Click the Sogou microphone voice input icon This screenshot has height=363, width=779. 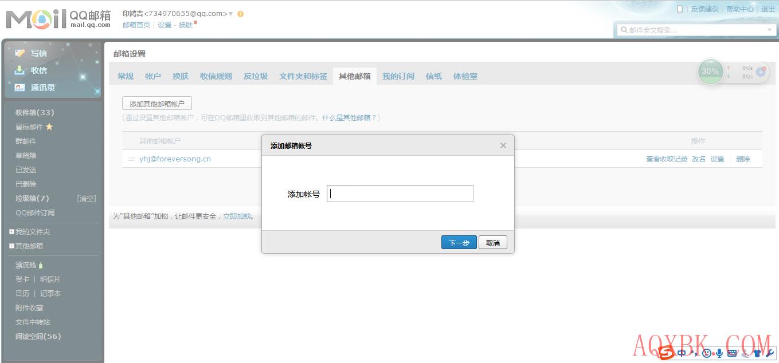pos(719,353)
